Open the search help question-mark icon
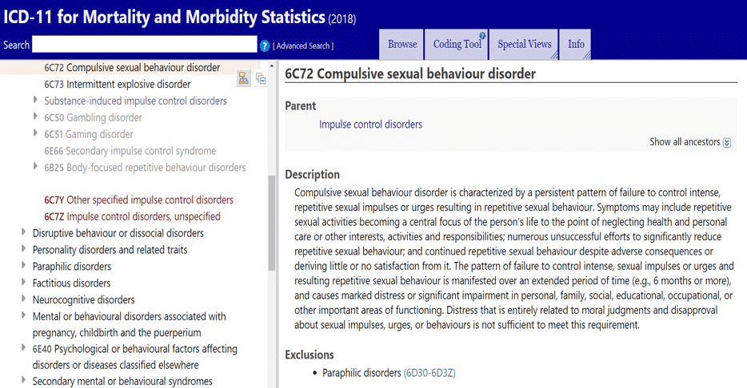The height and width of the screenshot is (388, 747). coord(265,46)
